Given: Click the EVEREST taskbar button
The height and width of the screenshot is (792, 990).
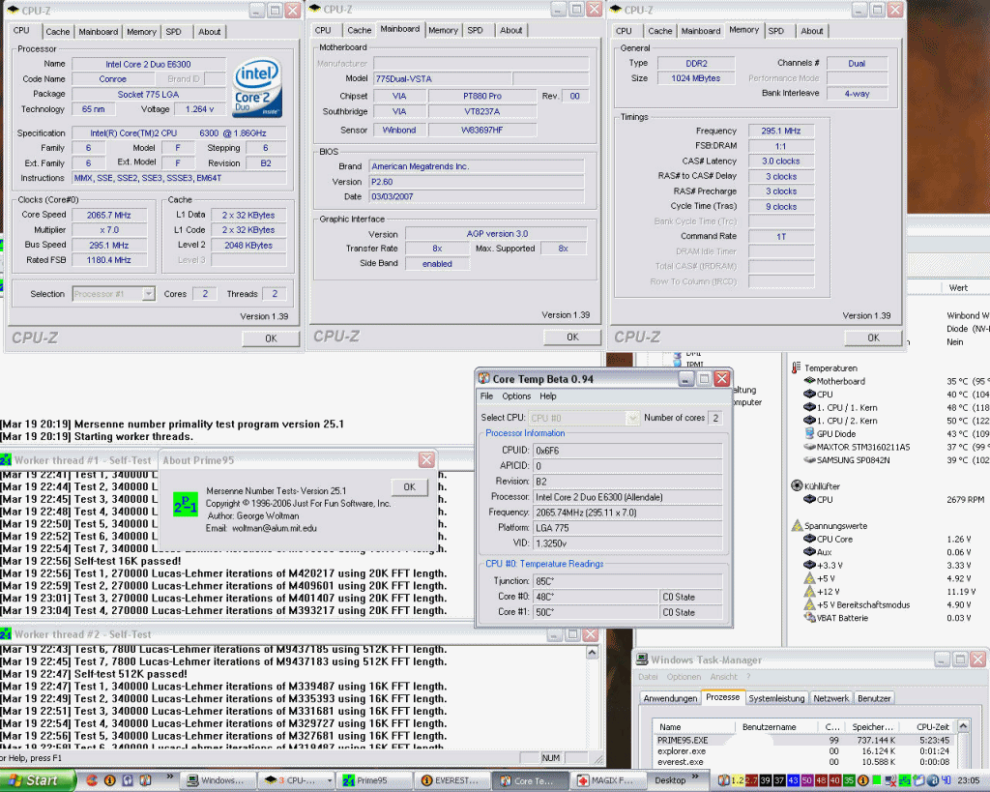Looking at the screenshot, I should 451,780.
